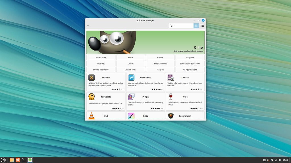The width and height of the screenshot is (291, 163).
Task: Click inside the search field
Action: pos(182,25)
